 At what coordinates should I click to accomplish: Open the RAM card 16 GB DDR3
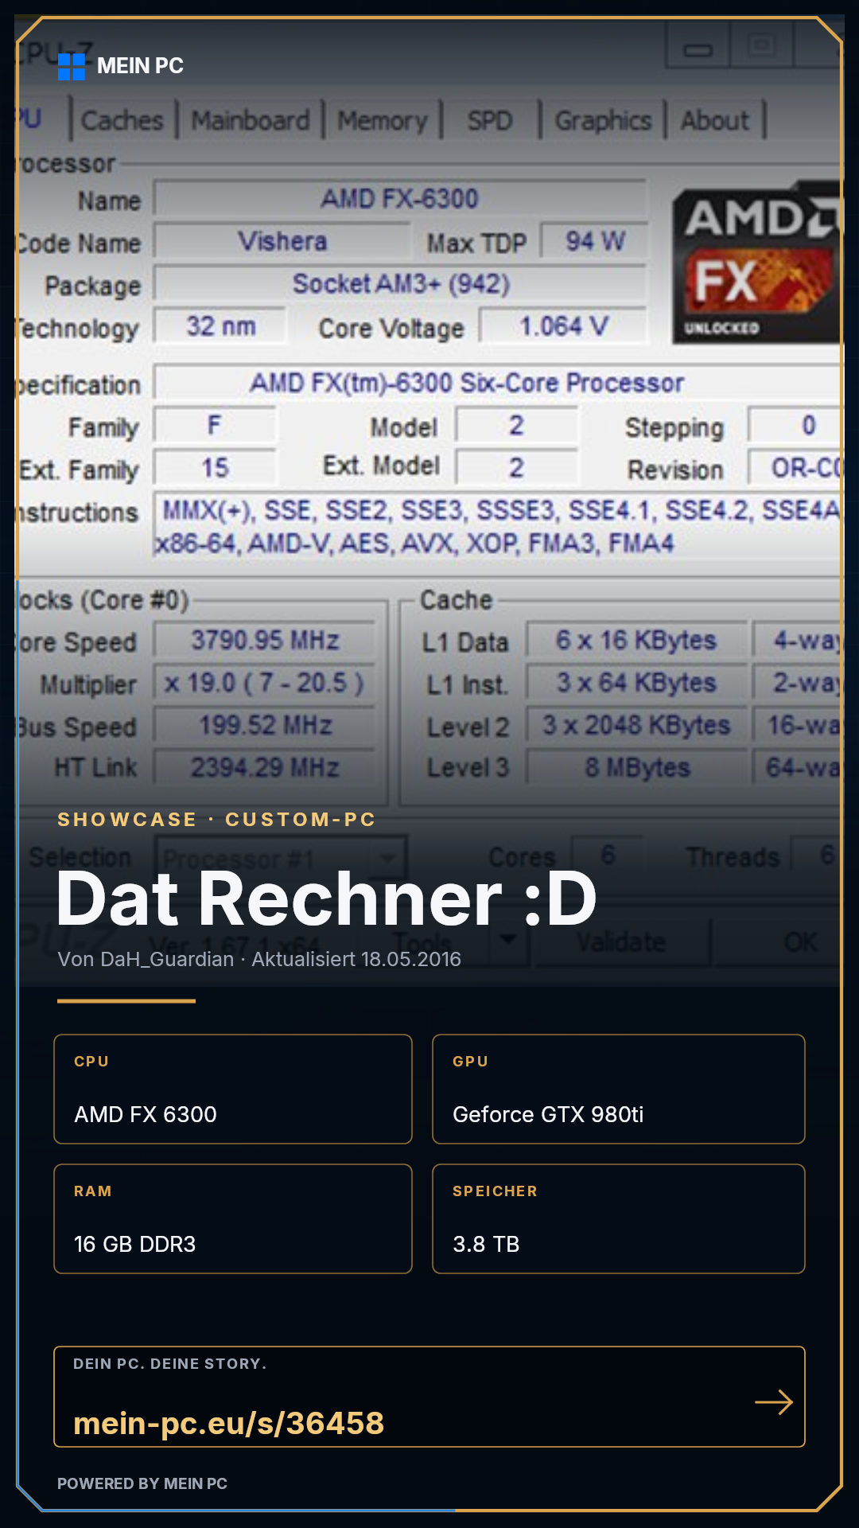click(233, 1218)
